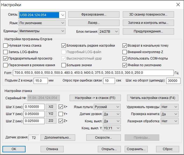The width and height of the screenshot is (184, 155).
Task: Click the Фрезерование... button
Action: pos(94,14)
